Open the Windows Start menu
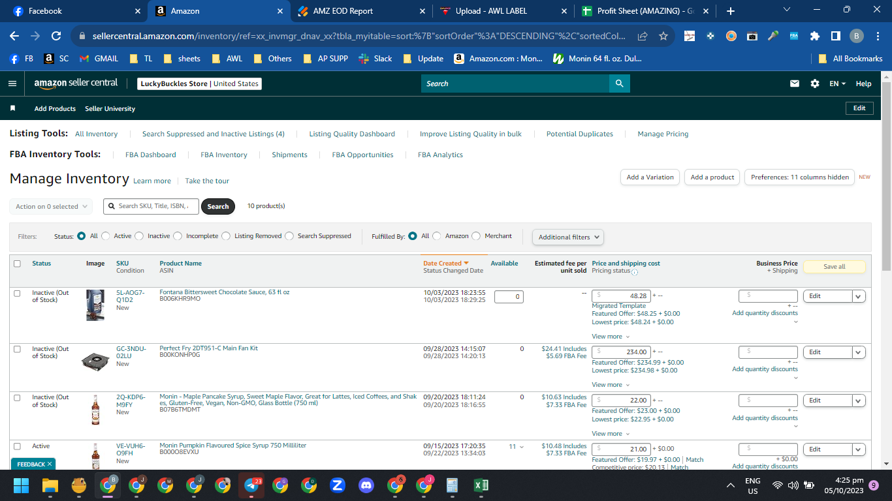Screen dimensions: 892x501 [22, 485]
